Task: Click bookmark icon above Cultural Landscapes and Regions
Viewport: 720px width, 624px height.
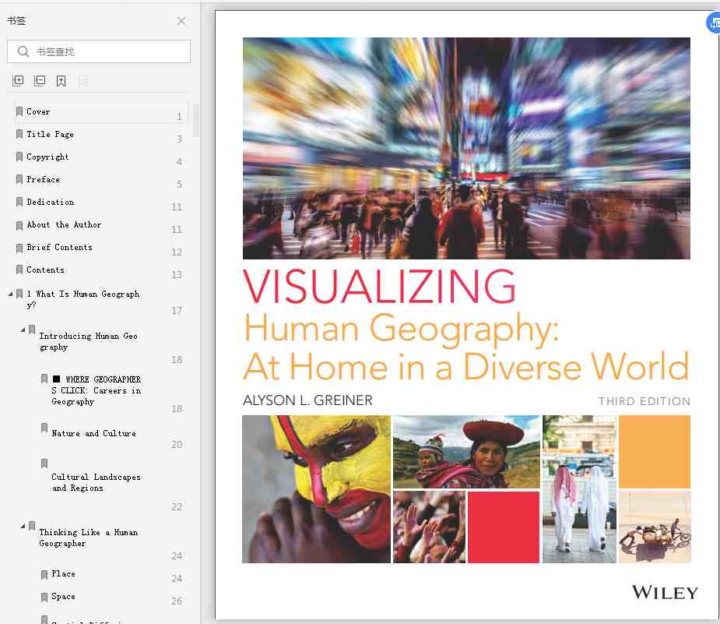Action: [x=44, y=464]
